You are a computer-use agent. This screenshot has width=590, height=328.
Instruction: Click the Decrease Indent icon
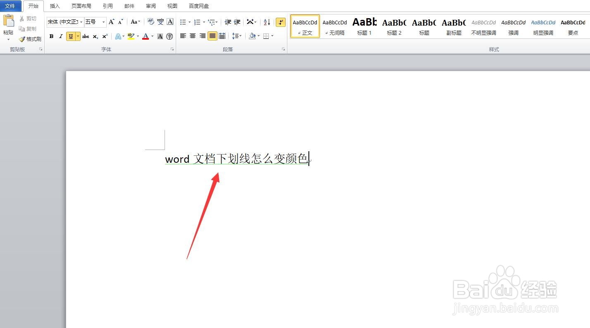tap(228, 22)
